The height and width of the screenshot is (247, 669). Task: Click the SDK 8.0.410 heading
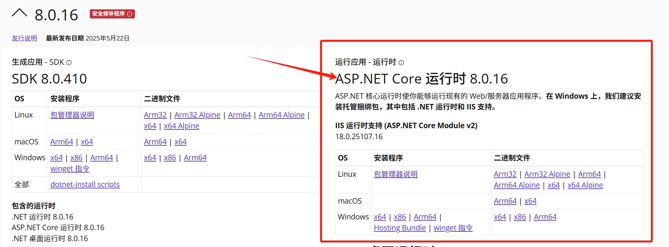click(x=49, y=79)
